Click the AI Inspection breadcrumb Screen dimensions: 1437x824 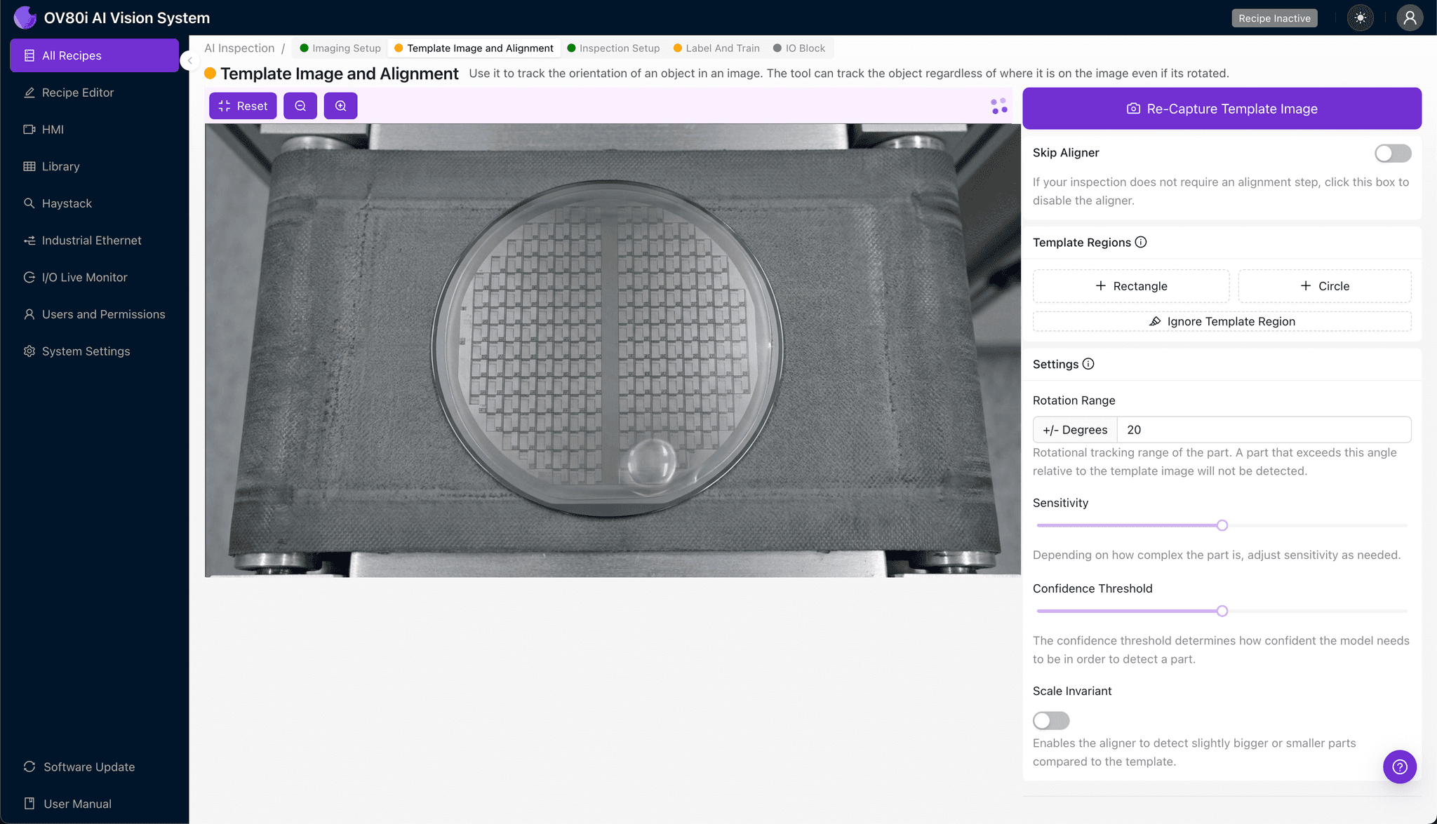click(x=239, y=48)
